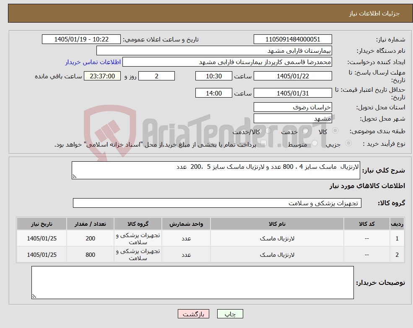Click the announcement date and time field

tap(81, 39)
